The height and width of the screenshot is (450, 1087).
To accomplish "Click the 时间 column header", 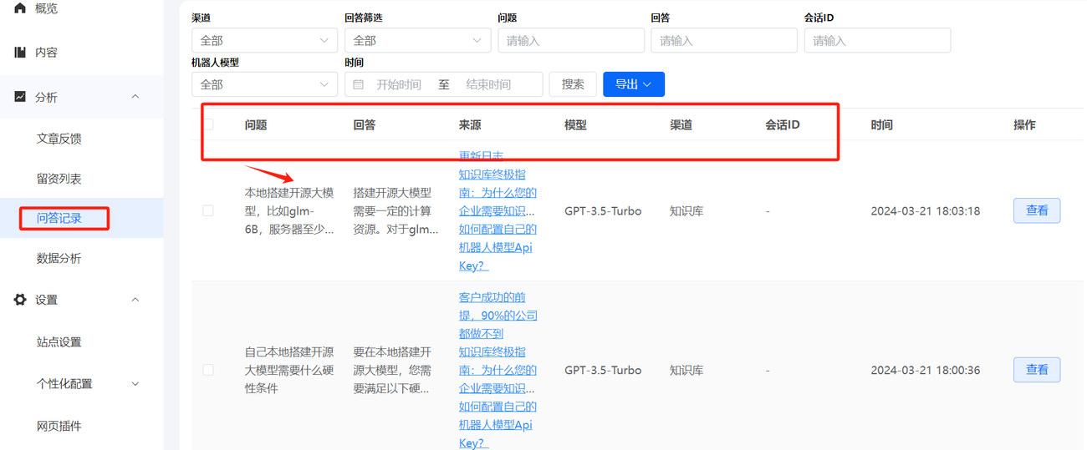I will [x=881, y=125].
